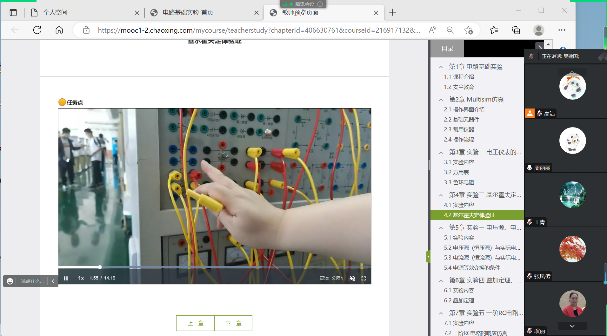This screenshot has height=336, width=607.
Task: Pause the video playback
Action: 66,278
